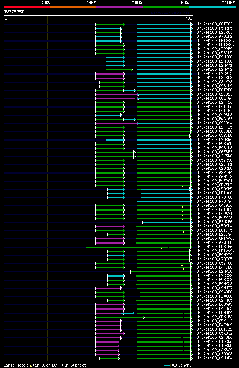Viewport: 239px width, 368px height.
Task: Select the UniRef100_B4G163 label
Action: click(x=214, y=119)
